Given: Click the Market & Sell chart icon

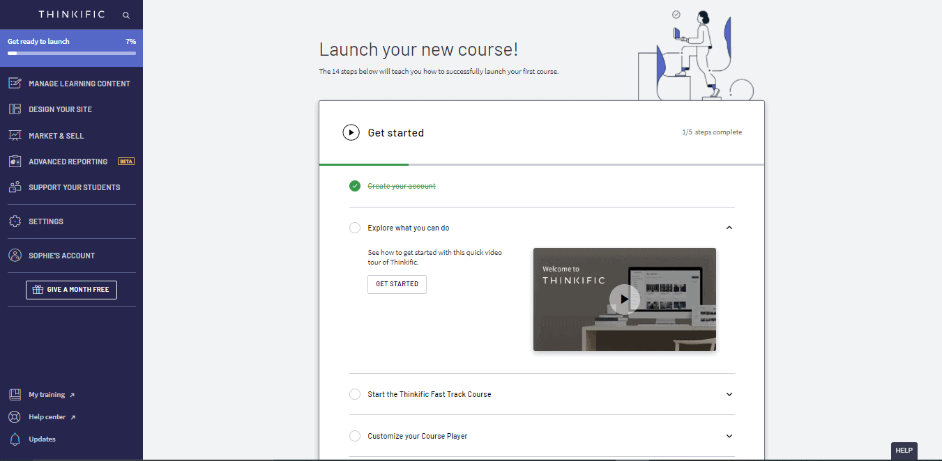Looking at the screenshot, I should [x=15, y=136].
